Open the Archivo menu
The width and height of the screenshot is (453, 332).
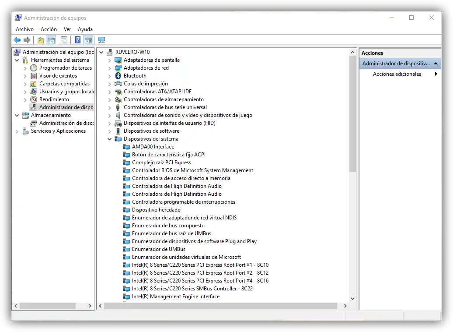click(24, 29)
